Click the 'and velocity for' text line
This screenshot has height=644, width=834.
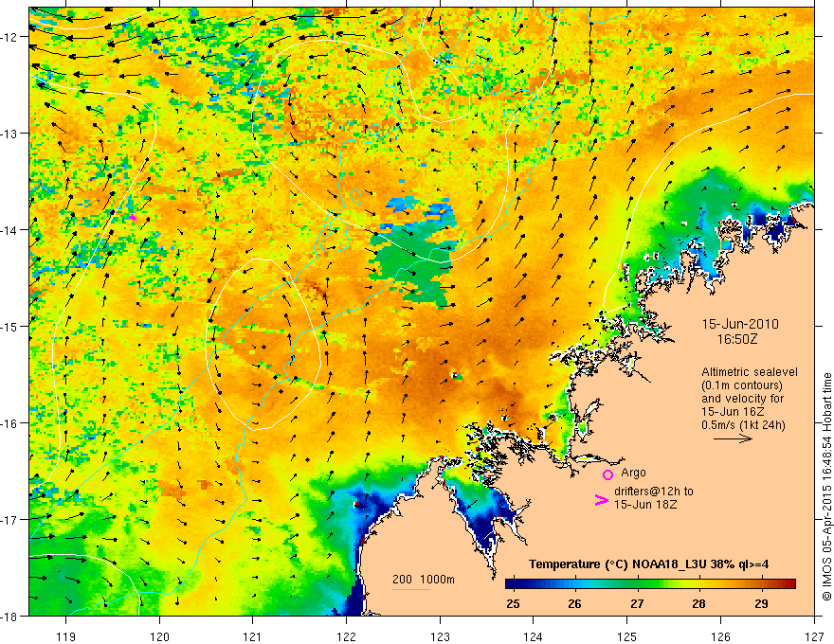point(742,398)
